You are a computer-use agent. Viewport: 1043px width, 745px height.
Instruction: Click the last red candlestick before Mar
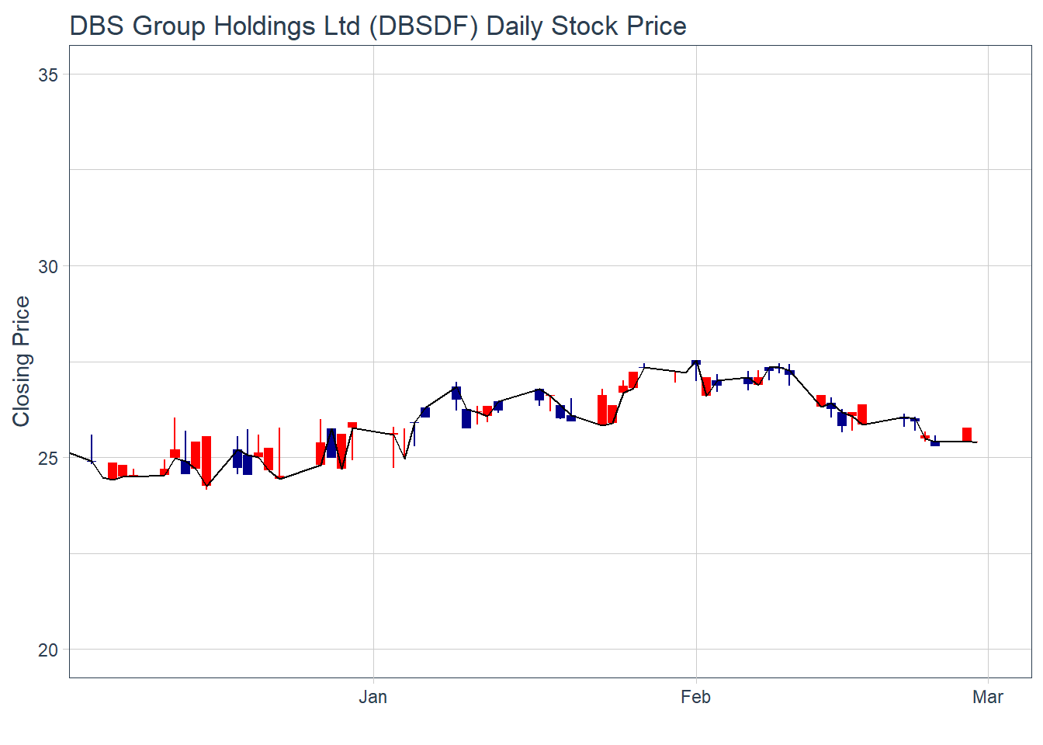click(x=967, y=435)
